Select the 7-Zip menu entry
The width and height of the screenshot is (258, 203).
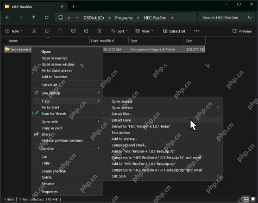(46, 101)
